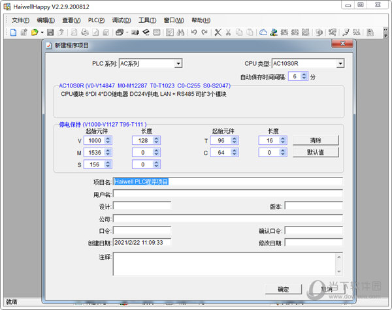Adjust the S 起始元件 spinner showing 156
392x310 pixels.
(x=108, y=164)
